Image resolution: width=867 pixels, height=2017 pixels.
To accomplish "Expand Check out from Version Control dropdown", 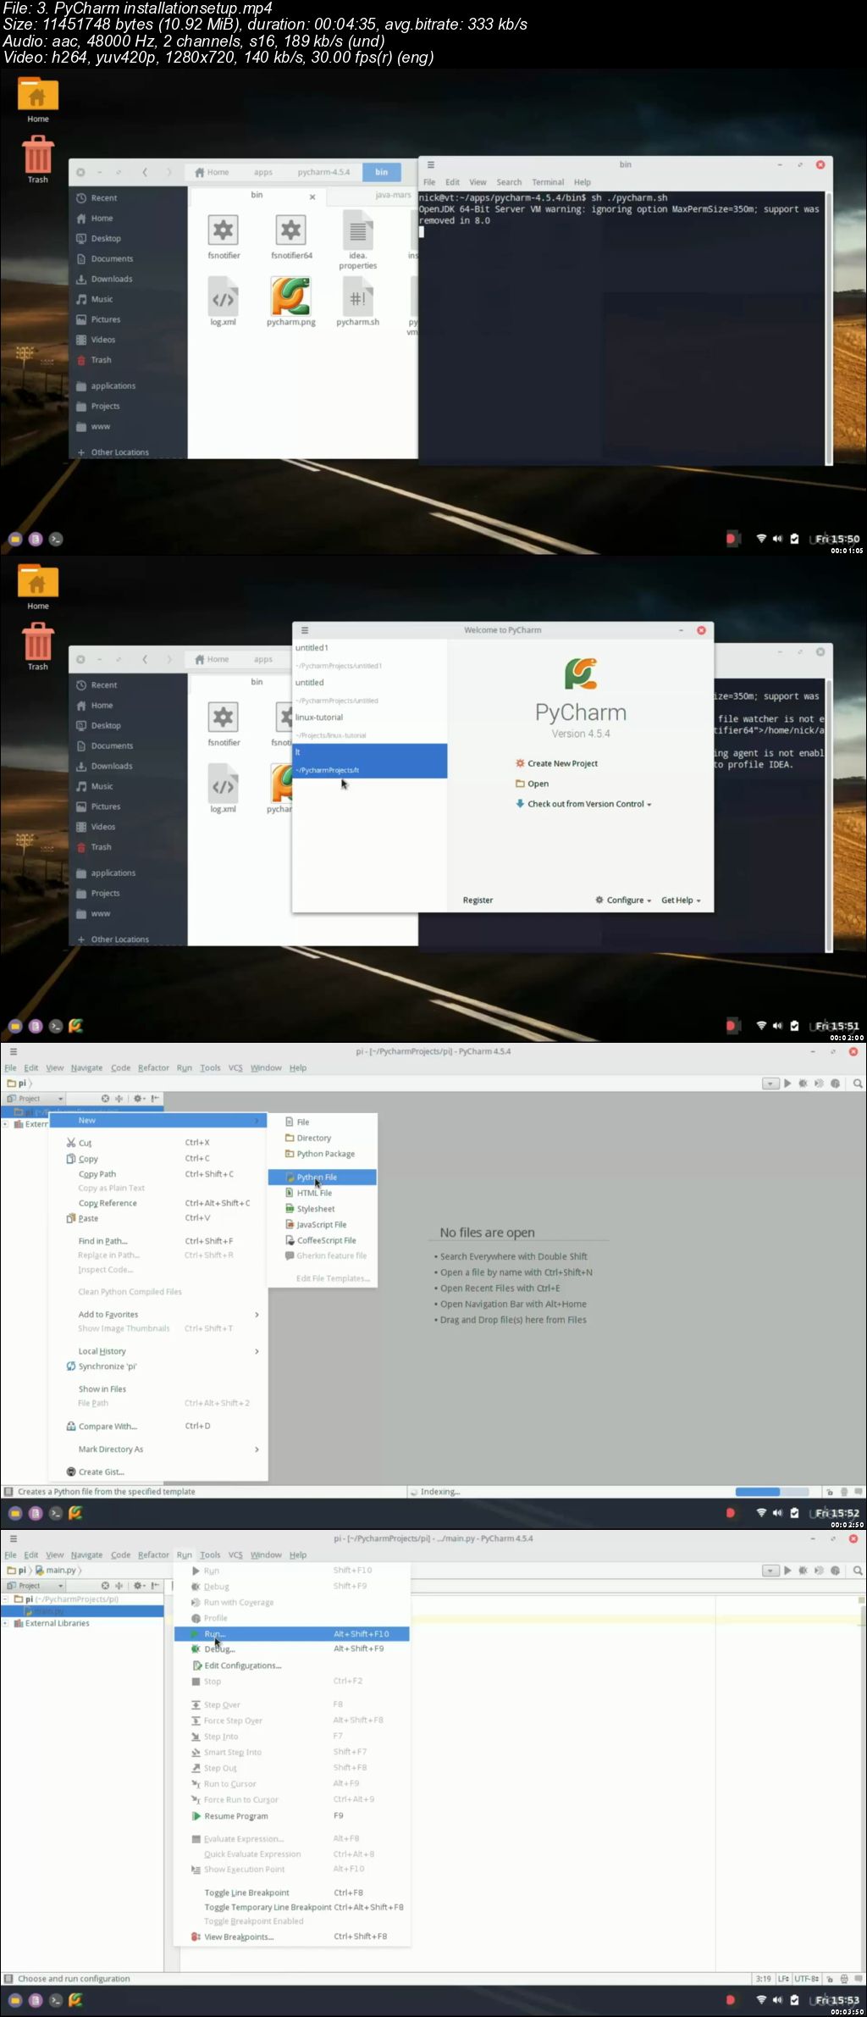I will coord(583,804).
